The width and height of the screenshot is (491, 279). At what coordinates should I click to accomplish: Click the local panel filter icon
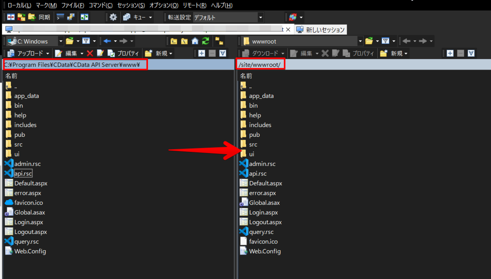[86, 41]
